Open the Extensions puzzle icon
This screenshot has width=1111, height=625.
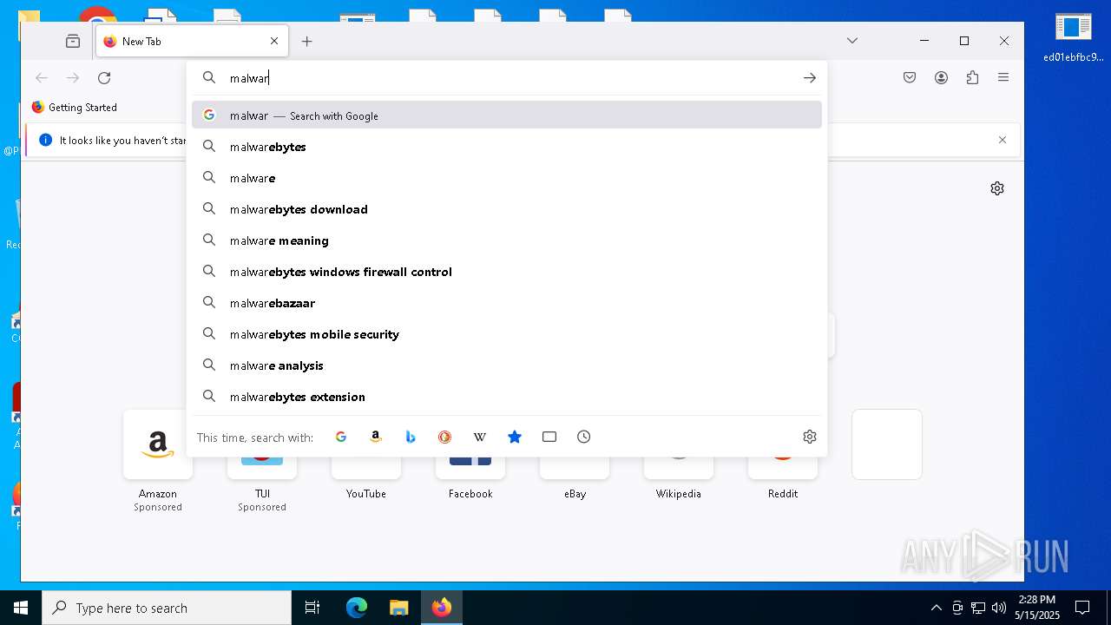pyautogui.click(x=972, y=78)
